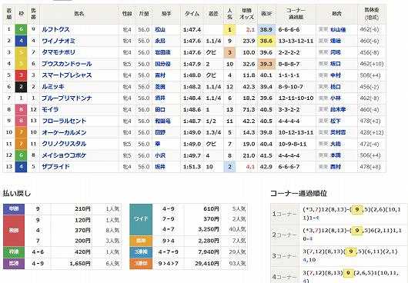The width and height of the screenshot is (408, 283).
Task: Click the タイム column header
Action: coord(192,14)
